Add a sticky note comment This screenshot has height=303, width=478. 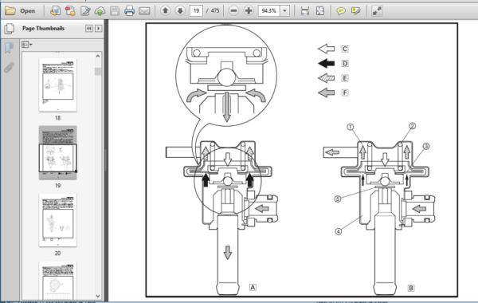click(x=341, y=11)
